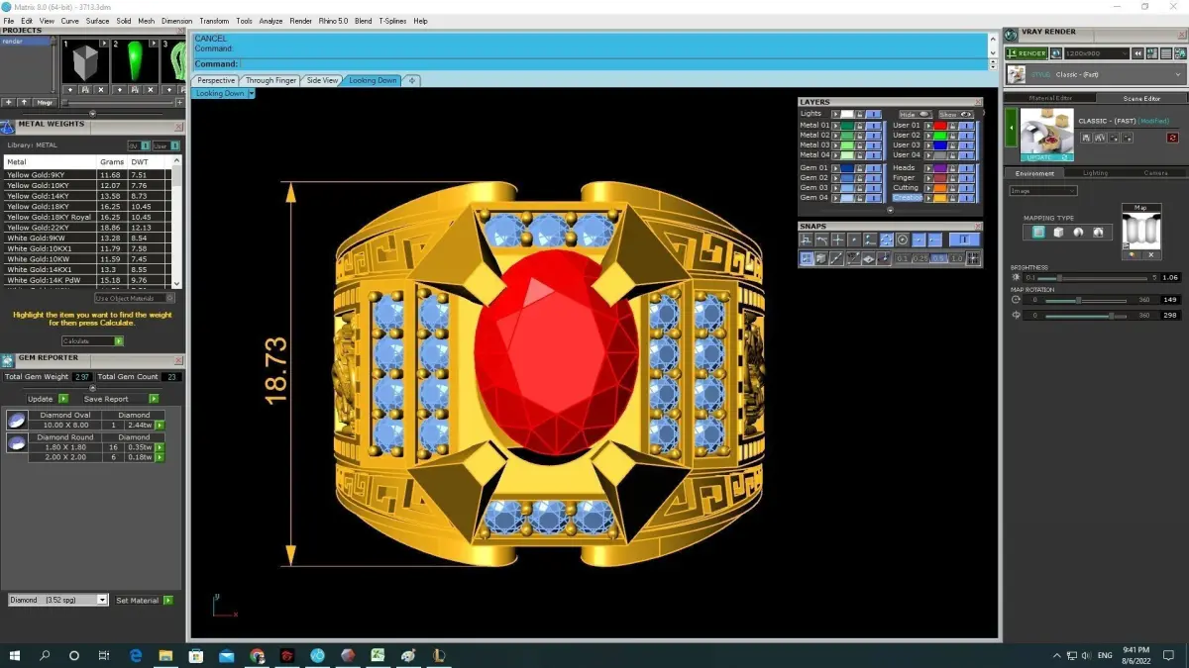Open Excel from the Windows taskbar

(378, 655)
